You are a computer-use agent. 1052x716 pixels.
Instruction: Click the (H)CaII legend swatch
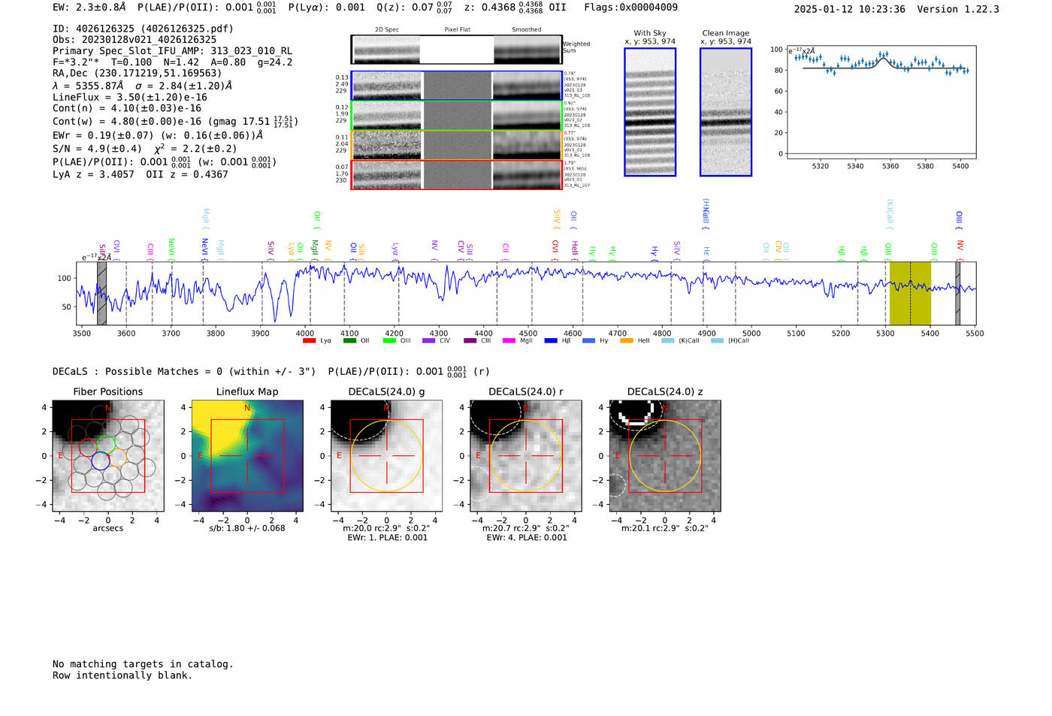(x=717, y=341)
